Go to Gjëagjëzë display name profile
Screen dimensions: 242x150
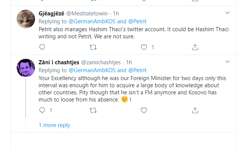pyautogui.click(x=52, y=14)
